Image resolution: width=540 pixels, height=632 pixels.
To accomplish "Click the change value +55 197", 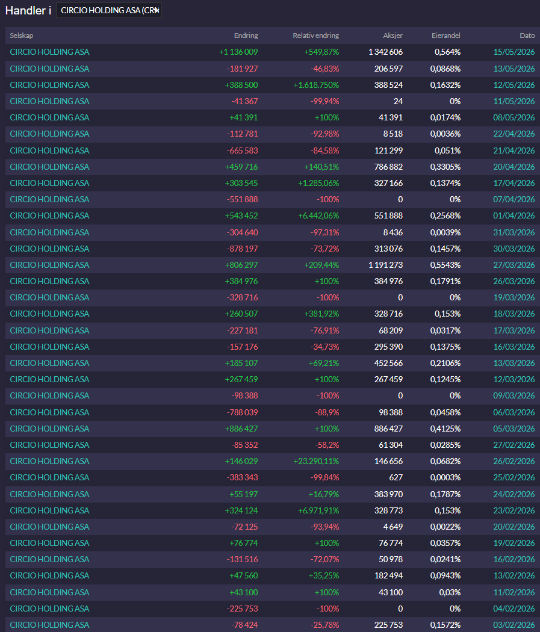I will point(243,495).
